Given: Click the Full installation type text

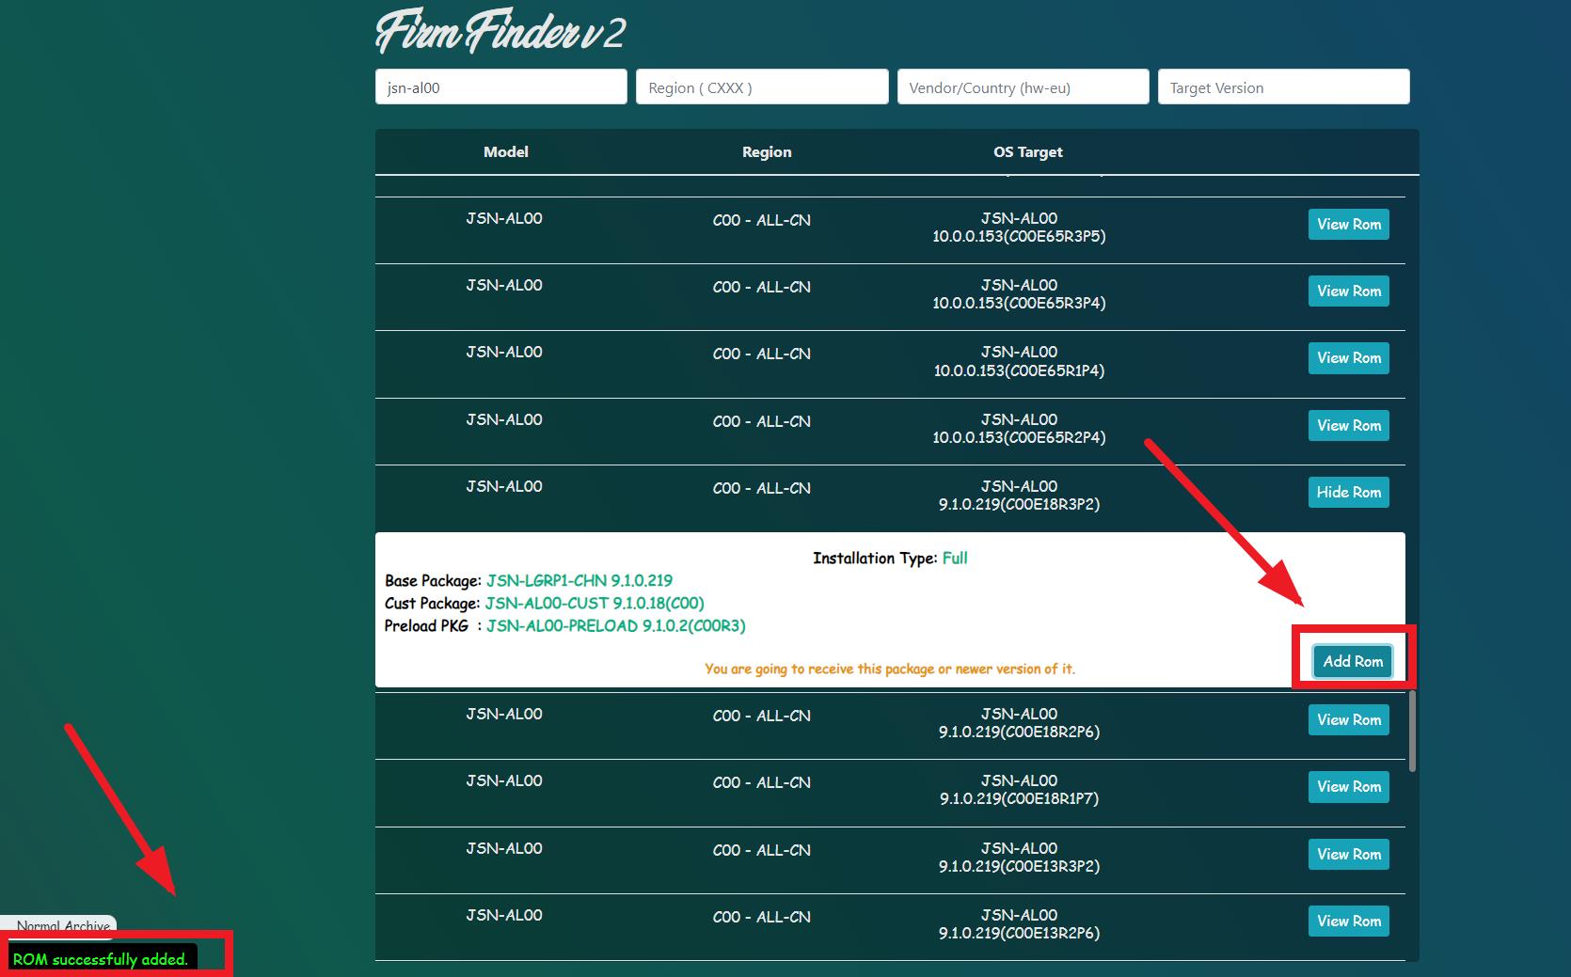Looking at the screenshot, I should click(955, 558).
